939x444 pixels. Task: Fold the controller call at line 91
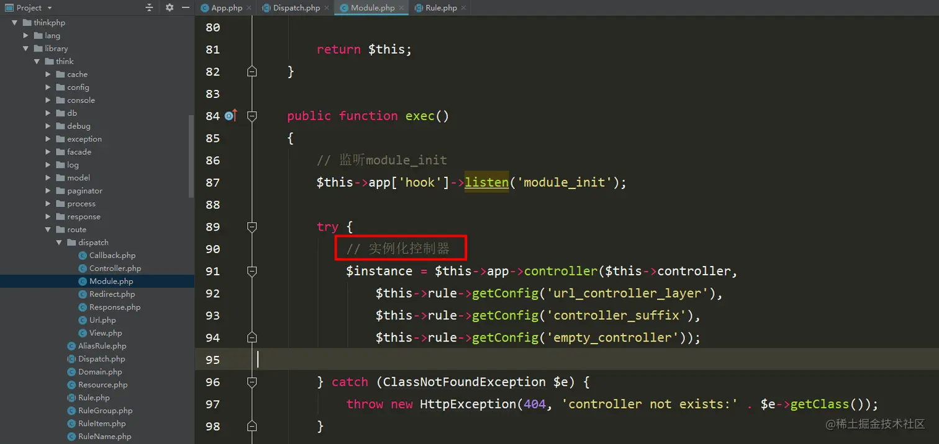click(252, 271)
